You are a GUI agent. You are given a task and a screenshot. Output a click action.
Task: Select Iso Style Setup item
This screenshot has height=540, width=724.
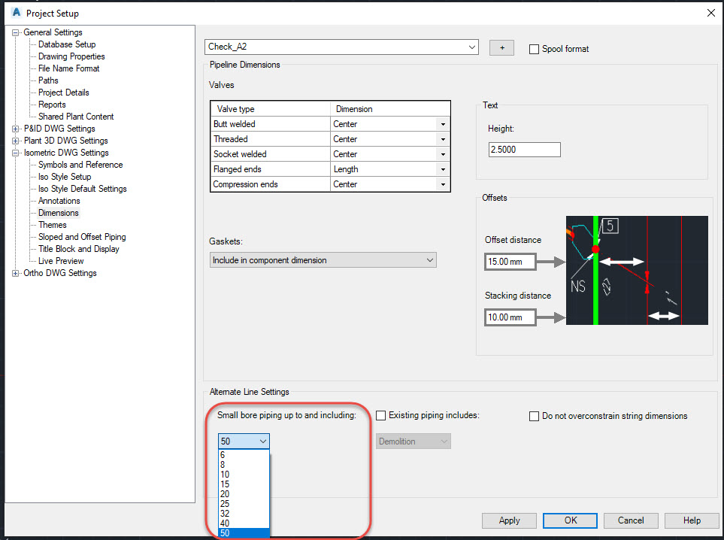pyautogui.click(x=65, y=177)
